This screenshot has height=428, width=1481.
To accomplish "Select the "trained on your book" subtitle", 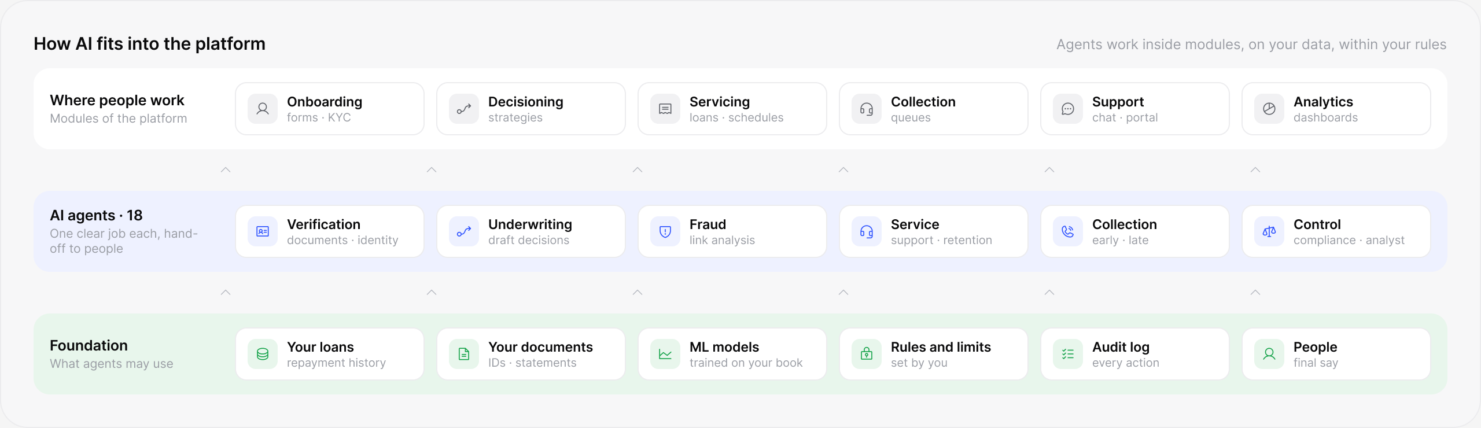I will tap(746, 363).
